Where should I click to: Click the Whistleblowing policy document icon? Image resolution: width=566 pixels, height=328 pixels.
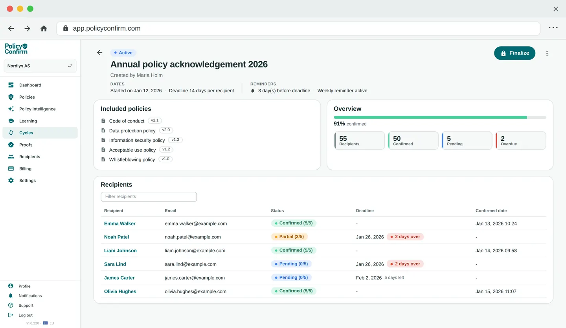[x=103, y=159]
